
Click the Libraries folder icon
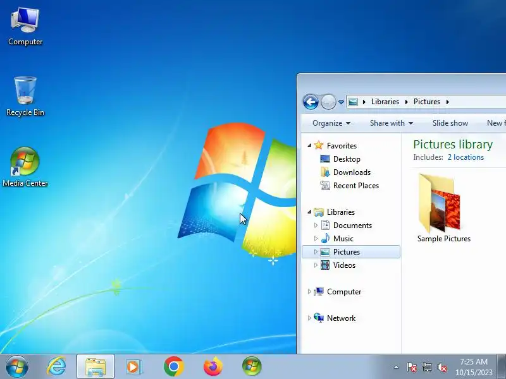[319, 212]
